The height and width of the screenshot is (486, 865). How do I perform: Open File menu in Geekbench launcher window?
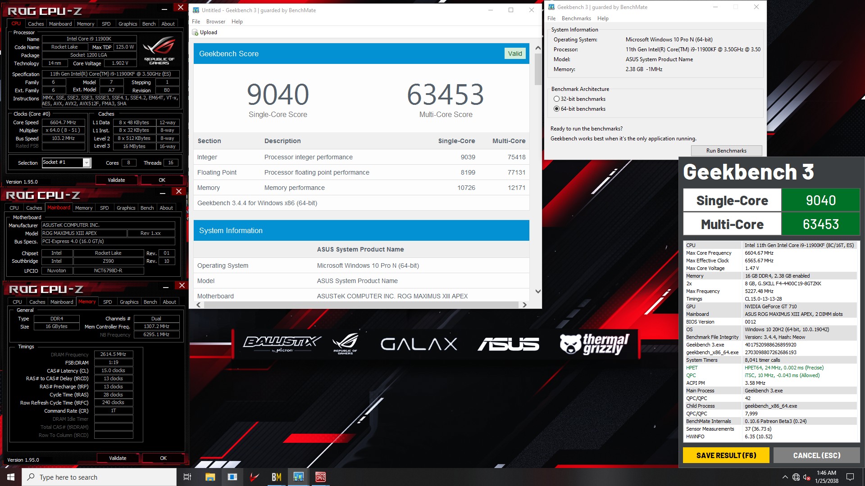coord(551,18)
